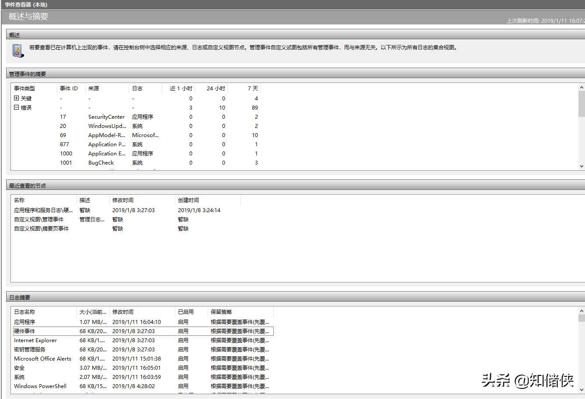Sort by 事件 ID column header
The image size is (585, 399).
(x=71, y=88)
